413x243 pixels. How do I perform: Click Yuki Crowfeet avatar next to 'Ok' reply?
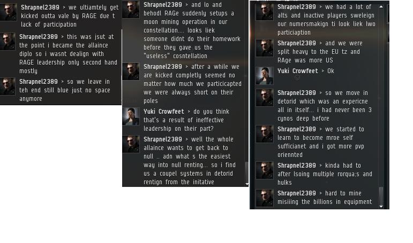(265, 76)
